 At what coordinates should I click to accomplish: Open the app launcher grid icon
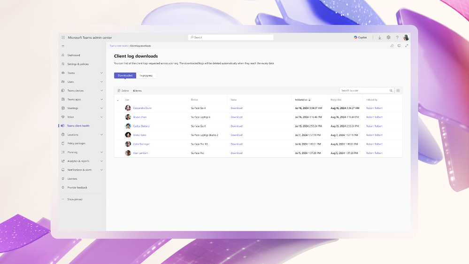coord(63,38)
